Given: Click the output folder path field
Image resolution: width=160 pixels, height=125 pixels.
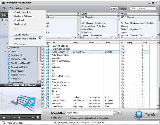Looking at the screenshot, I should click(x=89, y=113).
